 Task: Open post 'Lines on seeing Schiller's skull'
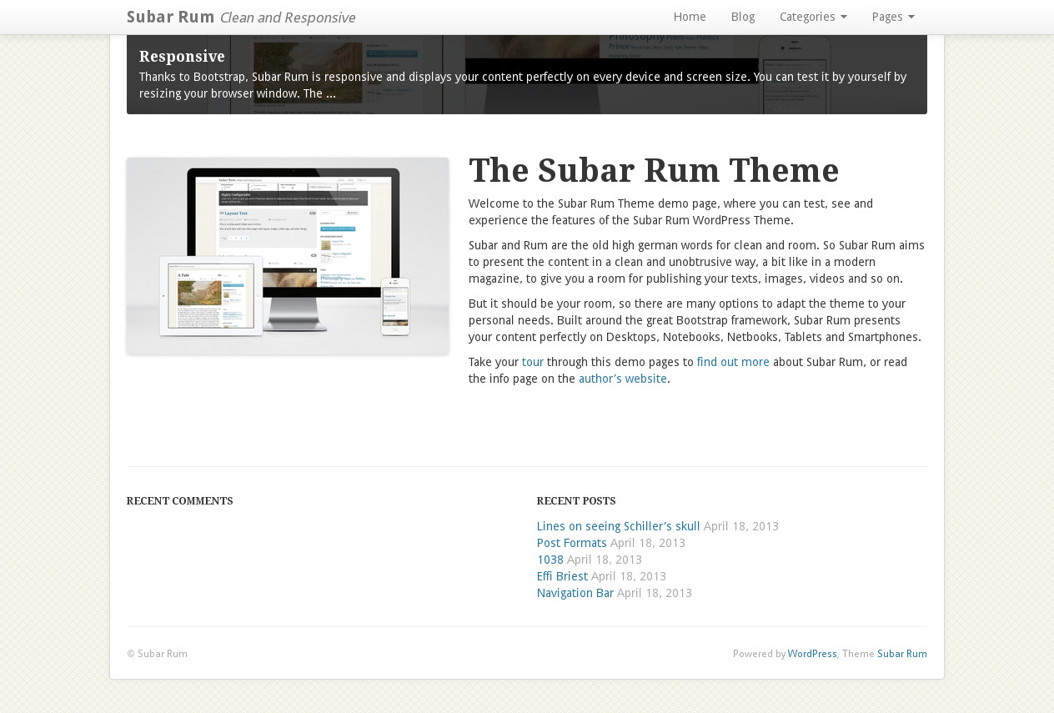coord(619,526)
